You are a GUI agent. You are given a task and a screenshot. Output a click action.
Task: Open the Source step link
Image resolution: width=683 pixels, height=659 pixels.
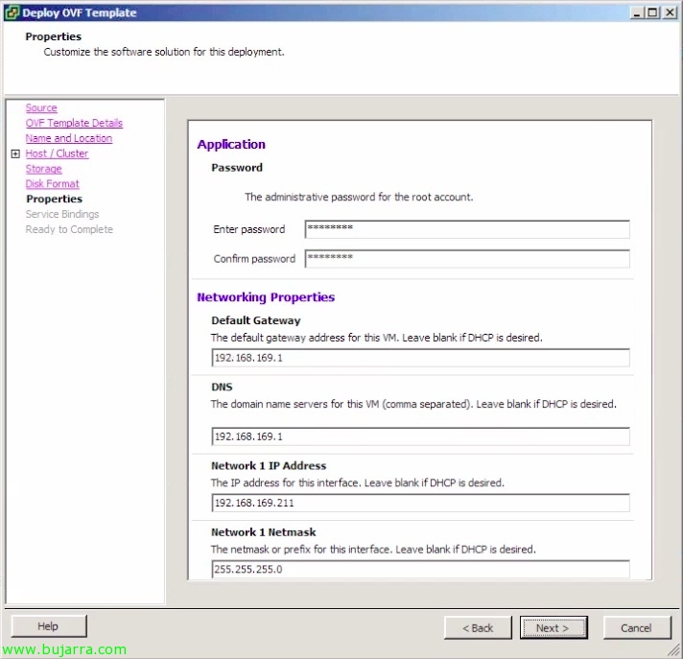click(x=41, y=107)
